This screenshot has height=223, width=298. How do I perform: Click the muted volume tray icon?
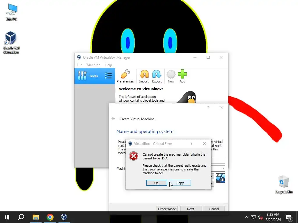point(260,217)
